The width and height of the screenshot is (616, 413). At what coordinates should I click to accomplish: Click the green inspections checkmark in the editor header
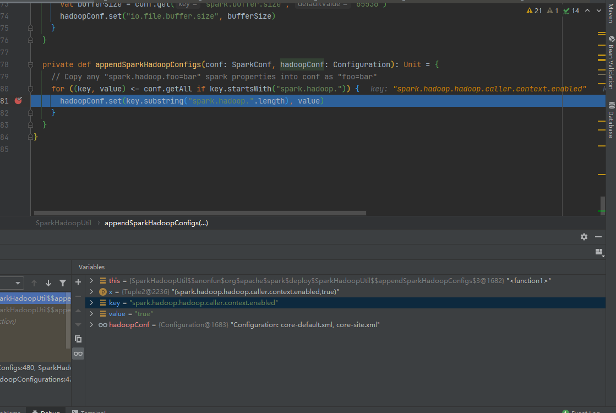pos(566,10)
